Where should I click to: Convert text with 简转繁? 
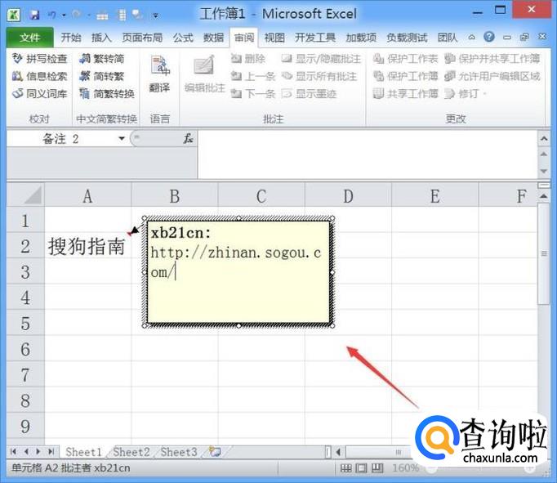pos(101,76)
